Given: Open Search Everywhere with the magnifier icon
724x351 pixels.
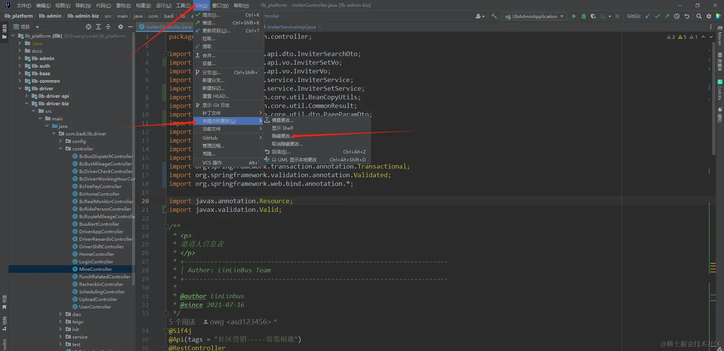Looking at the screenshot, I should click(699, 16).
